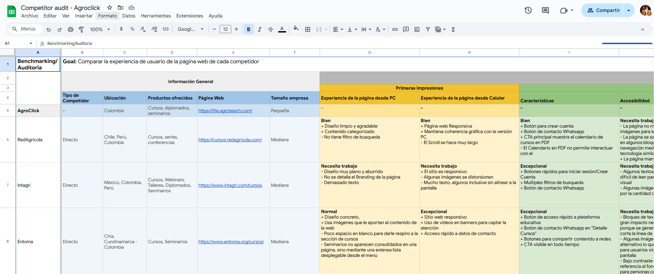Viewport: 654px width, 274px height.
Task: Open the Datos menu
Action: [129, 16]
